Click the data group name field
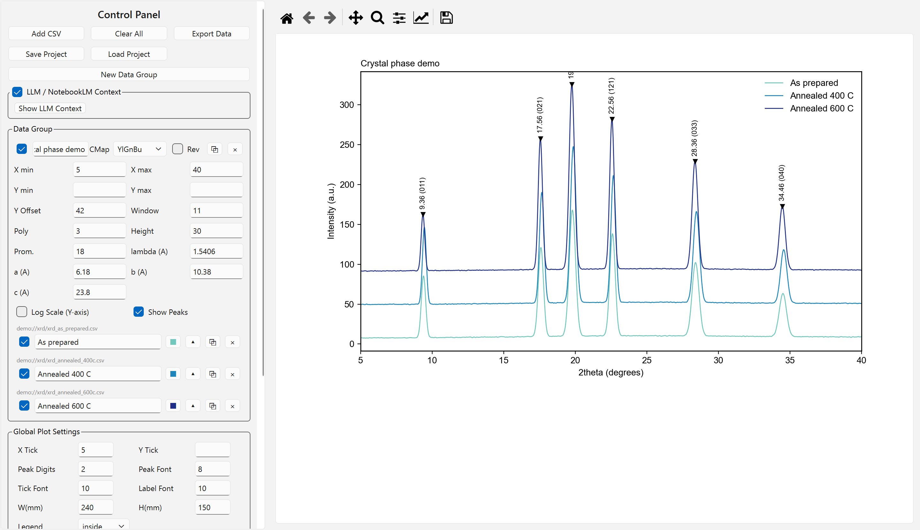The height and width of the screenshot is (530, 920). click(60, 149)
